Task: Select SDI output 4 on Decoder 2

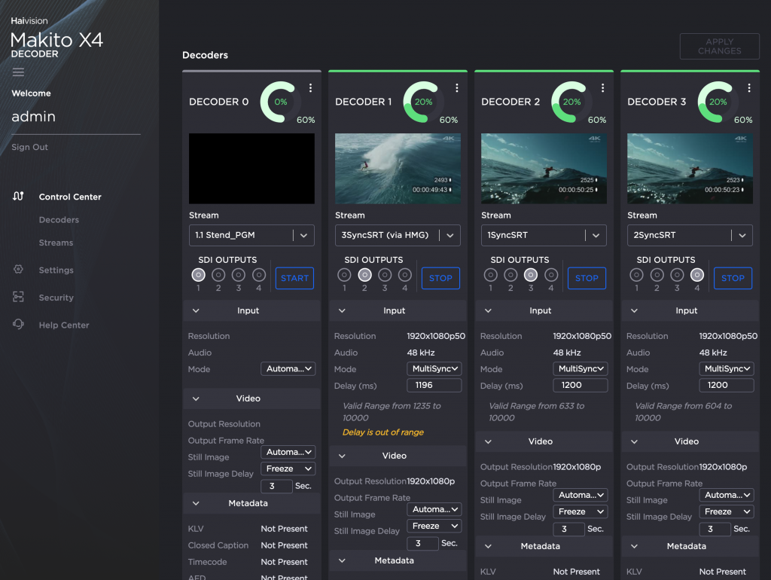Action: (550, 275)
